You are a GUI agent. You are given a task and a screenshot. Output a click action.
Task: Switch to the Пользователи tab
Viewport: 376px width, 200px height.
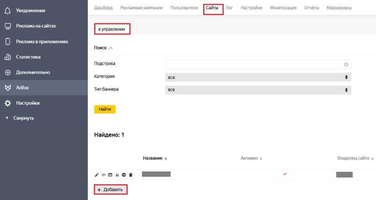[184, 8]
